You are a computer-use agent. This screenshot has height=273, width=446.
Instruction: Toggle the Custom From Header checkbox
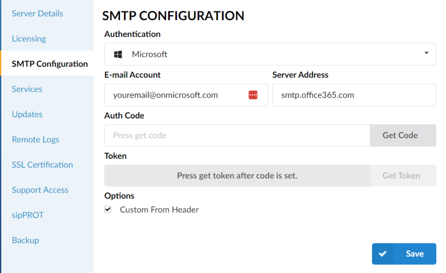pos(108,209)
